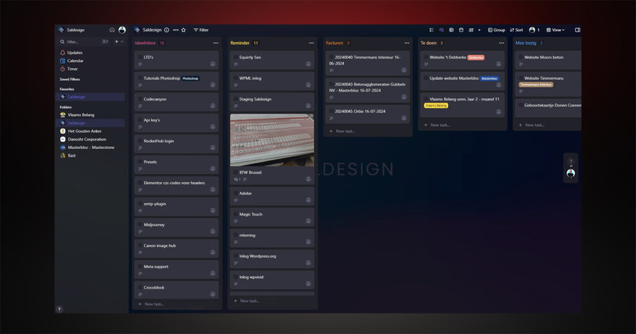Viewport: 636px width, 334px height.
Task: Open Saldesign under Favorites
Action: tap(90, 97)
